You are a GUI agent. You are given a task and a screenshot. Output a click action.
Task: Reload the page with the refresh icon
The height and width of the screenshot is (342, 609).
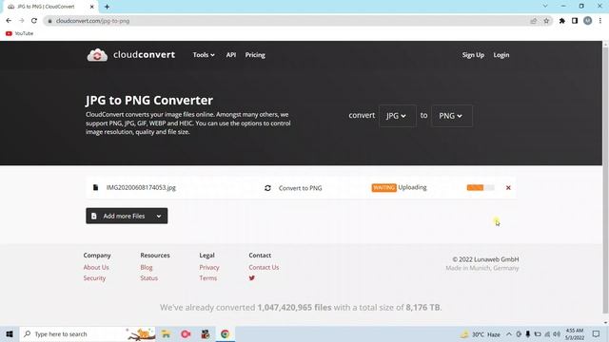[34, 21]
